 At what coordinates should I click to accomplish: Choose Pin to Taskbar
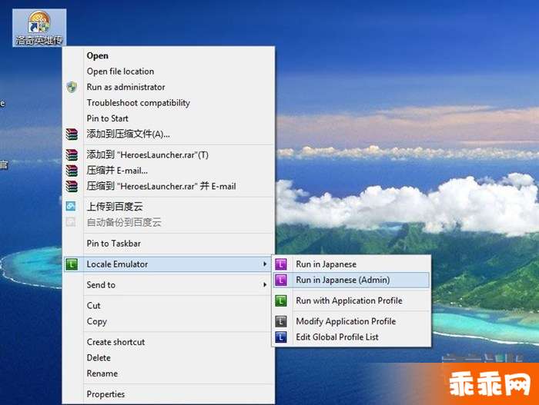[113, 244]
